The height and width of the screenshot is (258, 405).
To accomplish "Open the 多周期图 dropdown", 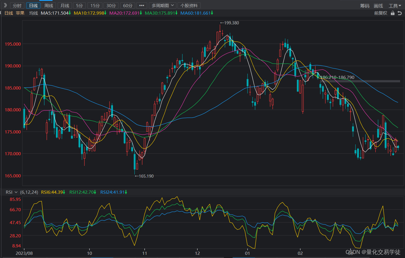I will click(163, 5).
